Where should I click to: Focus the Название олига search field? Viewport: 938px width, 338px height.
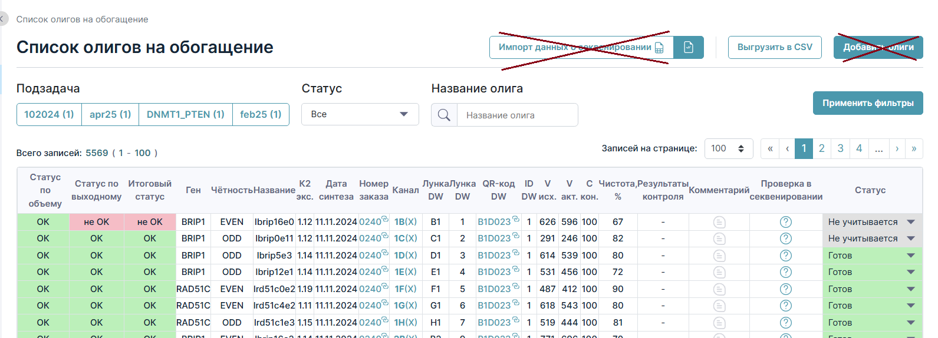tap(517, 115)
